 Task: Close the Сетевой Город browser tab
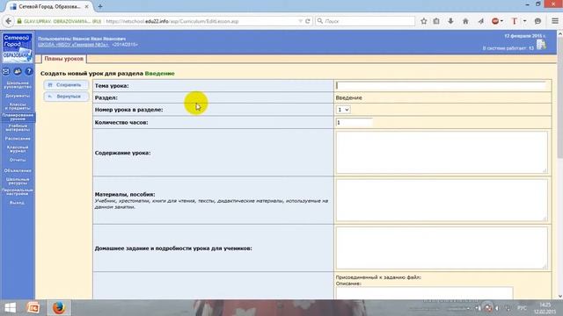coord(86,6)
